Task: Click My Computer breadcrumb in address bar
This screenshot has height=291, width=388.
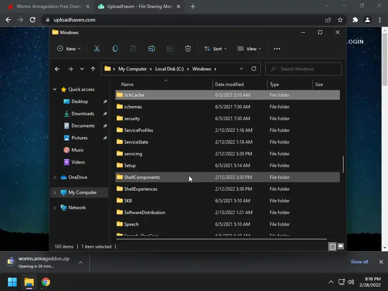Action: click(x=132, y=69)
